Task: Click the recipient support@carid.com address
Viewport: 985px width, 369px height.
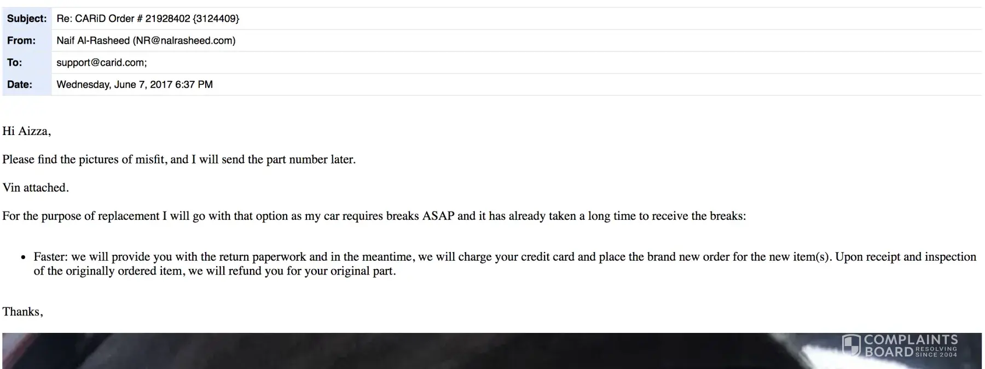Action: tap(101, 62)
